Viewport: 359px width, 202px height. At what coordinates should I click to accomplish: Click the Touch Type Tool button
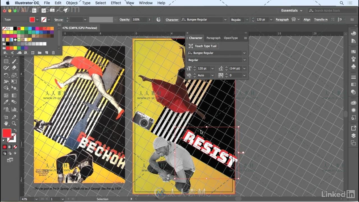tap(203, 46)
